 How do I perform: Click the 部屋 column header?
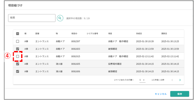[x=37, y=34]
